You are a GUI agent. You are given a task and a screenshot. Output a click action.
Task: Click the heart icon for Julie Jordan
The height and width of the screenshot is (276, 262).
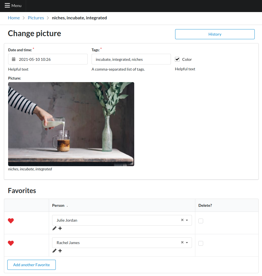coord(11,221)
